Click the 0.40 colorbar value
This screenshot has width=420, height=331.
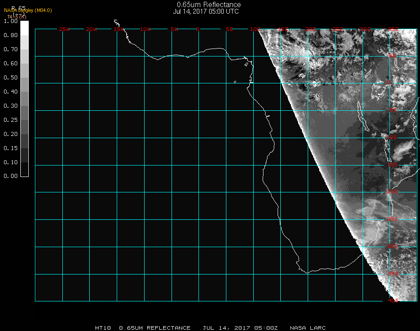(x=11, y=92)
